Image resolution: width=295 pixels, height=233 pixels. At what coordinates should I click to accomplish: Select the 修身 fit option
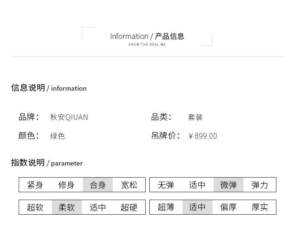pyautogui.click(x=66, y=185)
